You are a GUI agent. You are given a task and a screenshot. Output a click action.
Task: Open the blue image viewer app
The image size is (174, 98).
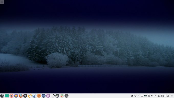pyautogui.click(x=43, y=96)
